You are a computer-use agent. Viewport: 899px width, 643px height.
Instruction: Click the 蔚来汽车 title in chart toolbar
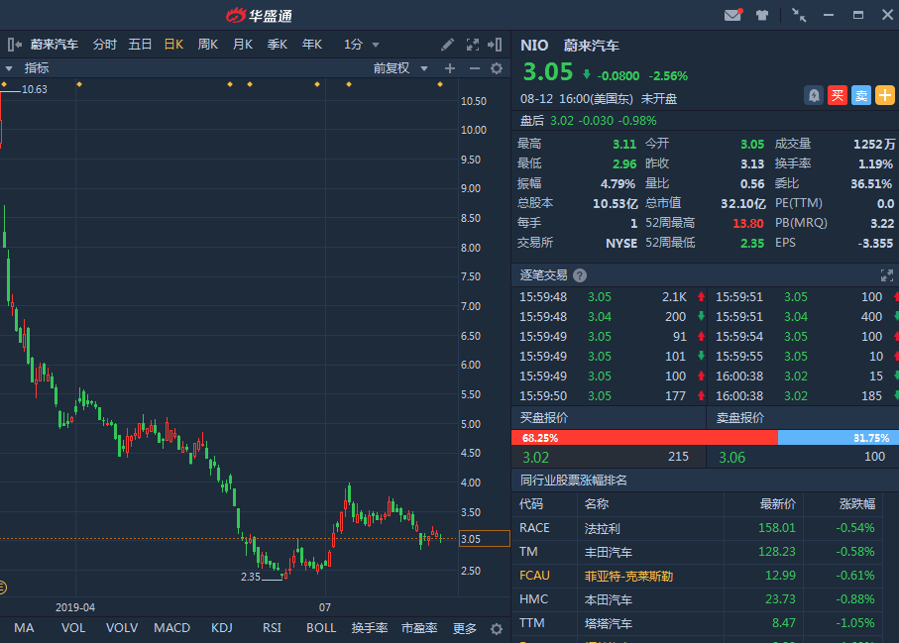(x=55, y=45)
